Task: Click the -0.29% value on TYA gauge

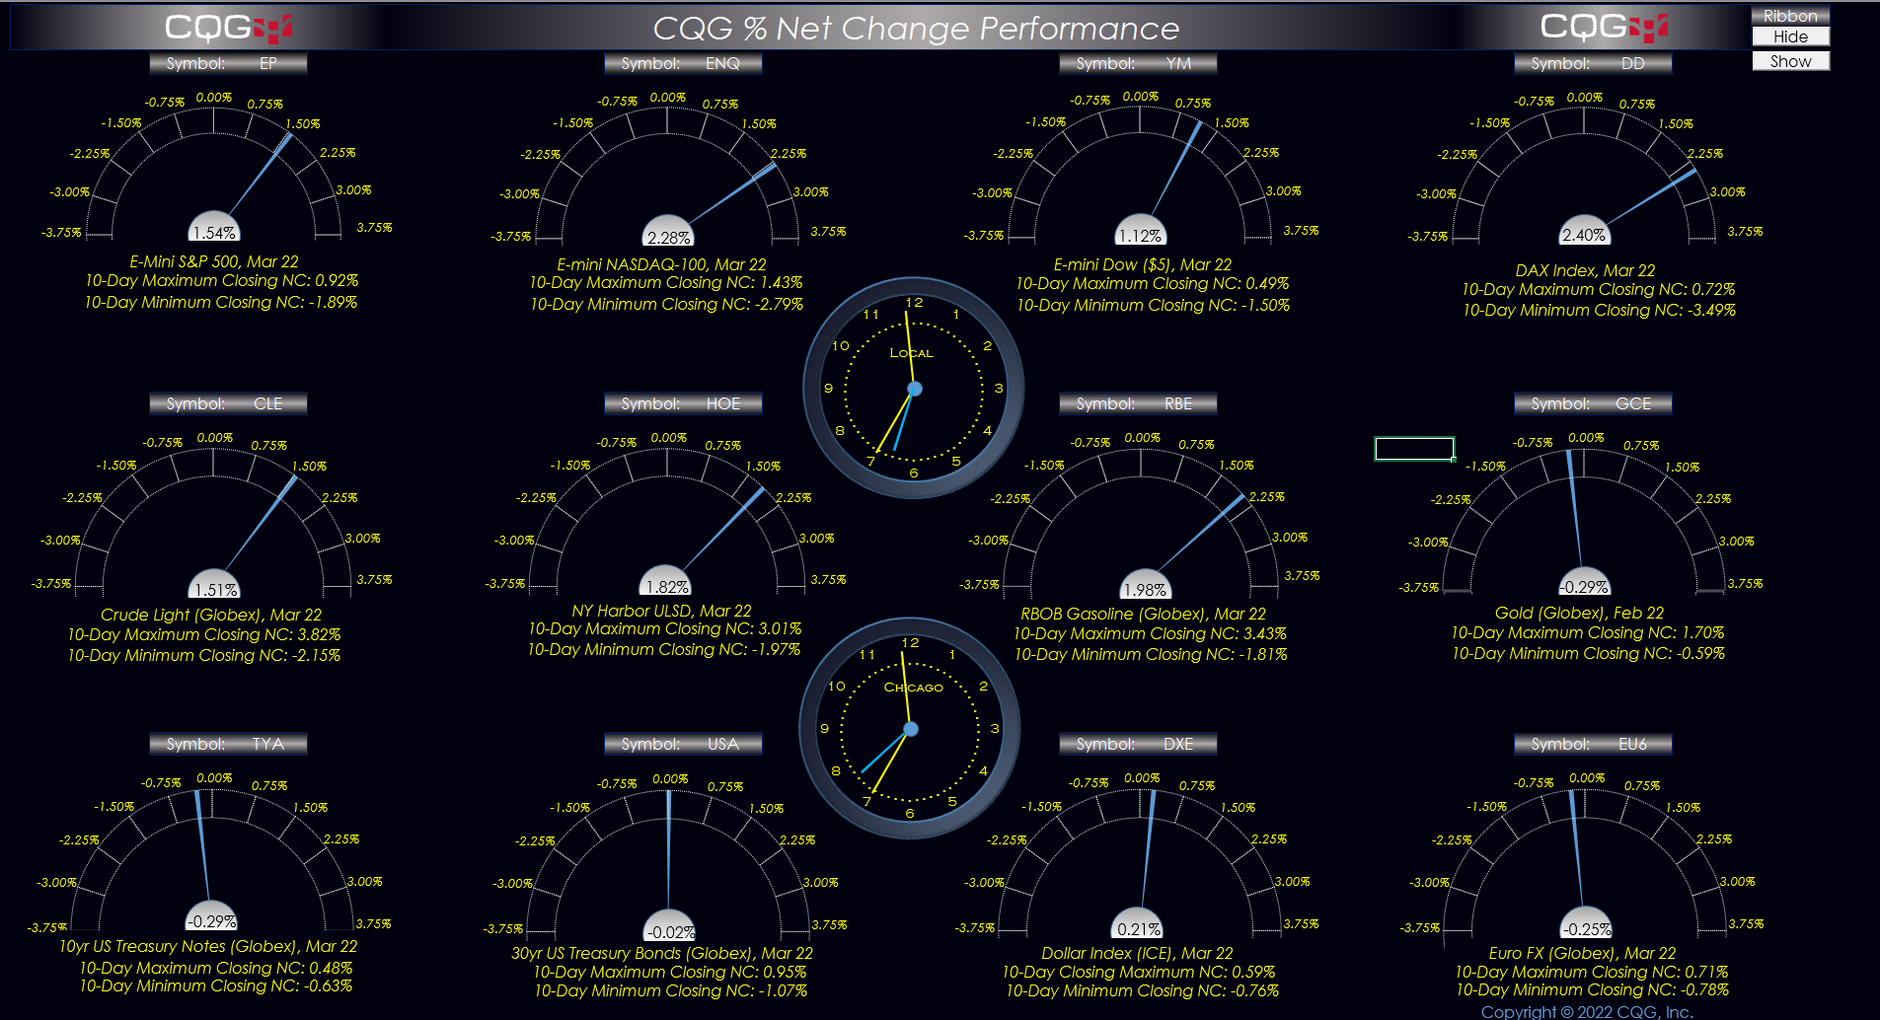Action: tap(212, 921)
